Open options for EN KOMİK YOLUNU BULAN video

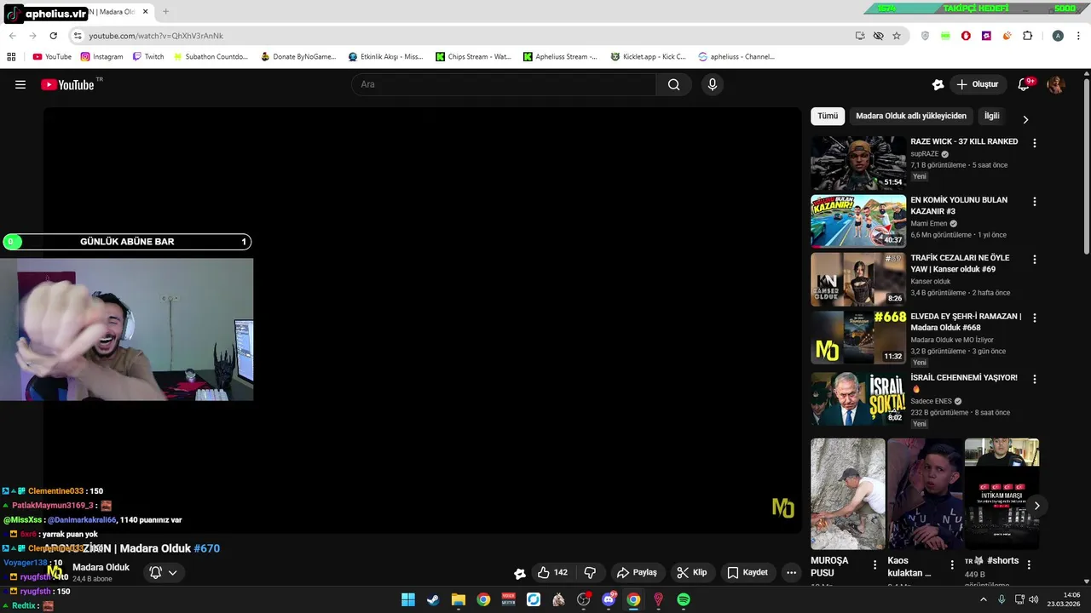click(x=1035, y=202)
